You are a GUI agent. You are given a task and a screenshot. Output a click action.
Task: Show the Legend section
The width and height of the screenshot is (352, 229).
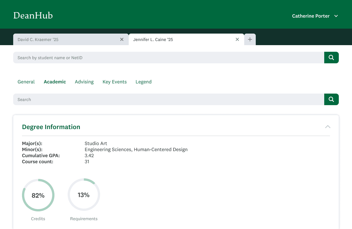(144, 82)
